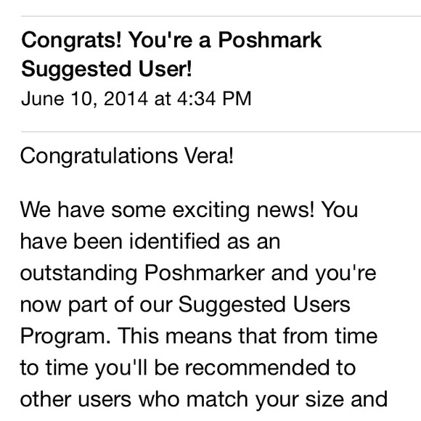Tap the phrase "This means that from time"
This screenshot has height=421, width=421.
point(248,336)
